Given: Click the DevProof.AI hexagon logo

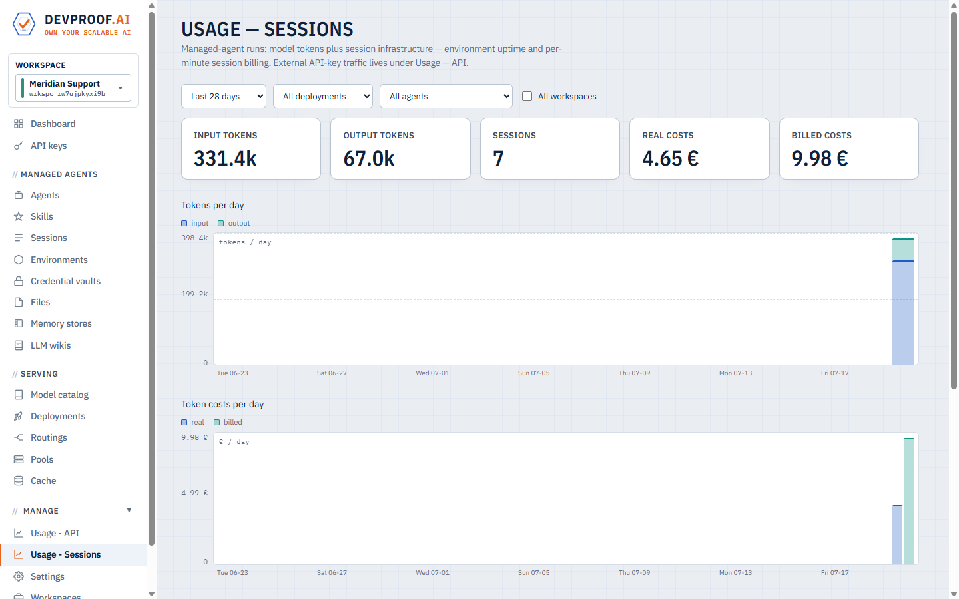Looking at the screenshot, I should (x=24, y=24).
